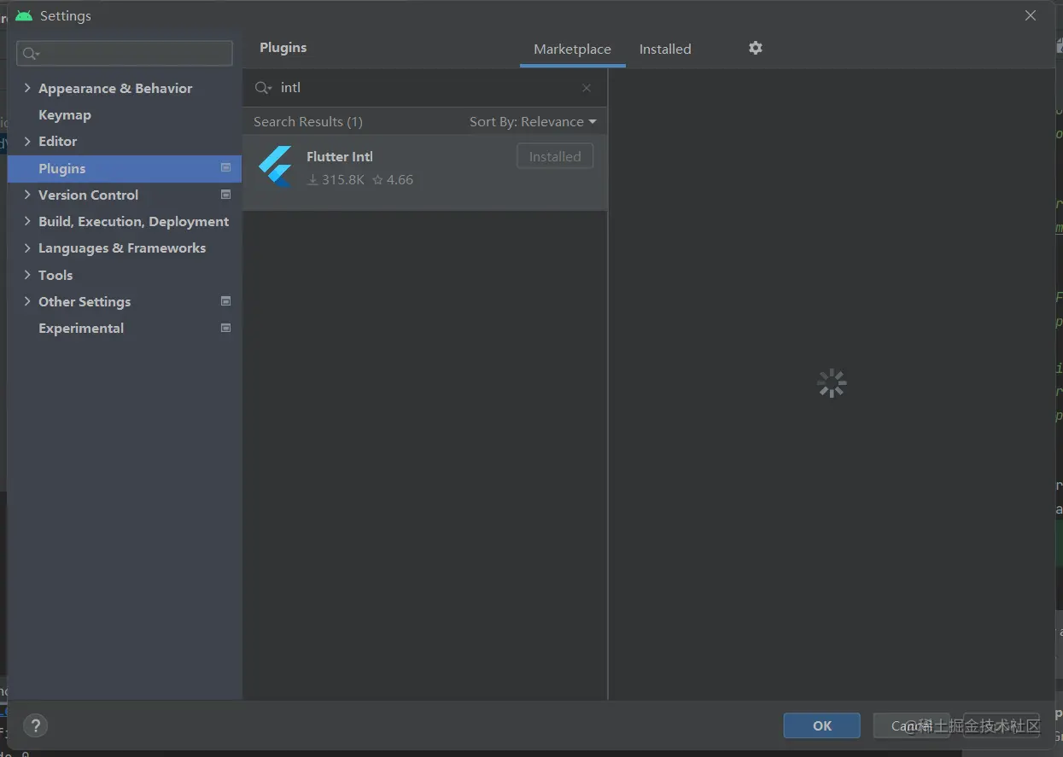Screen dimensions: 1063x757
Task: Expand Appearance & Behavior section
Action: click(x=27, y=88)
